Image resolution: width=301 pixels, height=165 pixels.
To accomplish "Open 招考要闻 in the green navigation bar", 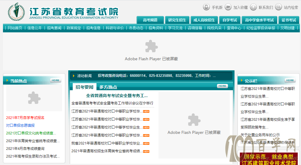I will (54, 28).
